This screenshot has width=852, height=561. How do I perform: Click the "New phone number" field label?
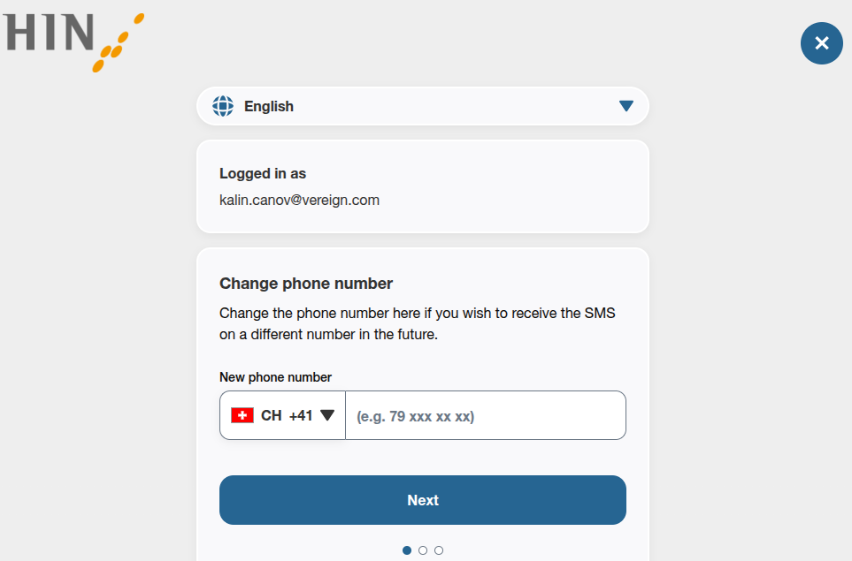click(x=275, y=377)
